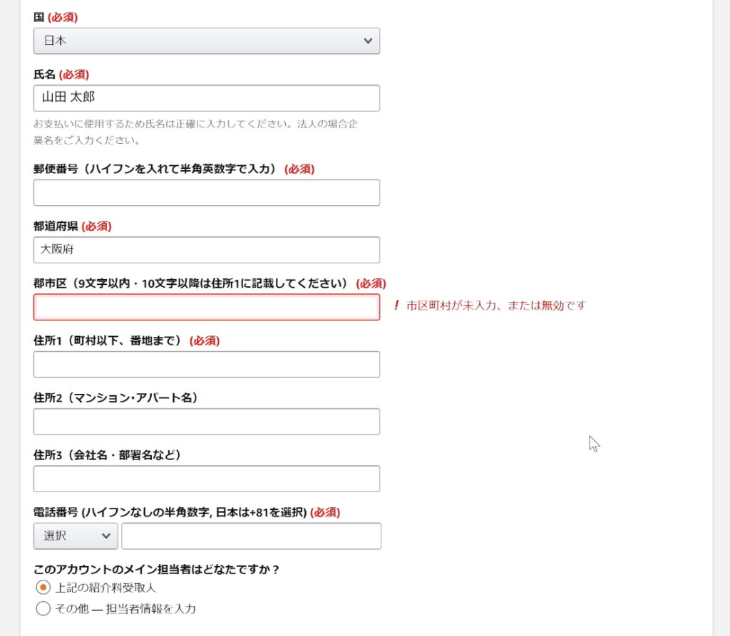The image size is (730, 636).
Task: Click the red-outlined 郡市区 input field
Action: [x=206, y=307]
